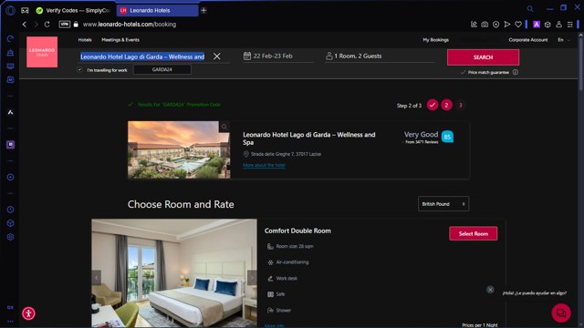Open the History clock icon in sidebar
The image size is (584, 328).
tap(10, 210)
